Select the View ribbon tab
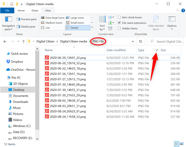 48,10
